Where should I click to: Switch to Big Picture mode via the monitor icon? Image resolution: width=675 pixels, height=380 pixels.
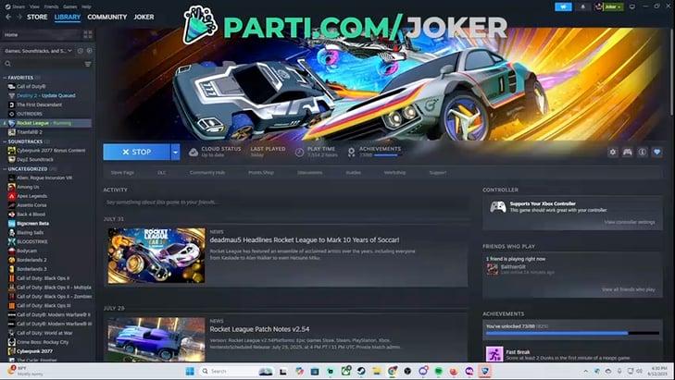coord(632,6)
